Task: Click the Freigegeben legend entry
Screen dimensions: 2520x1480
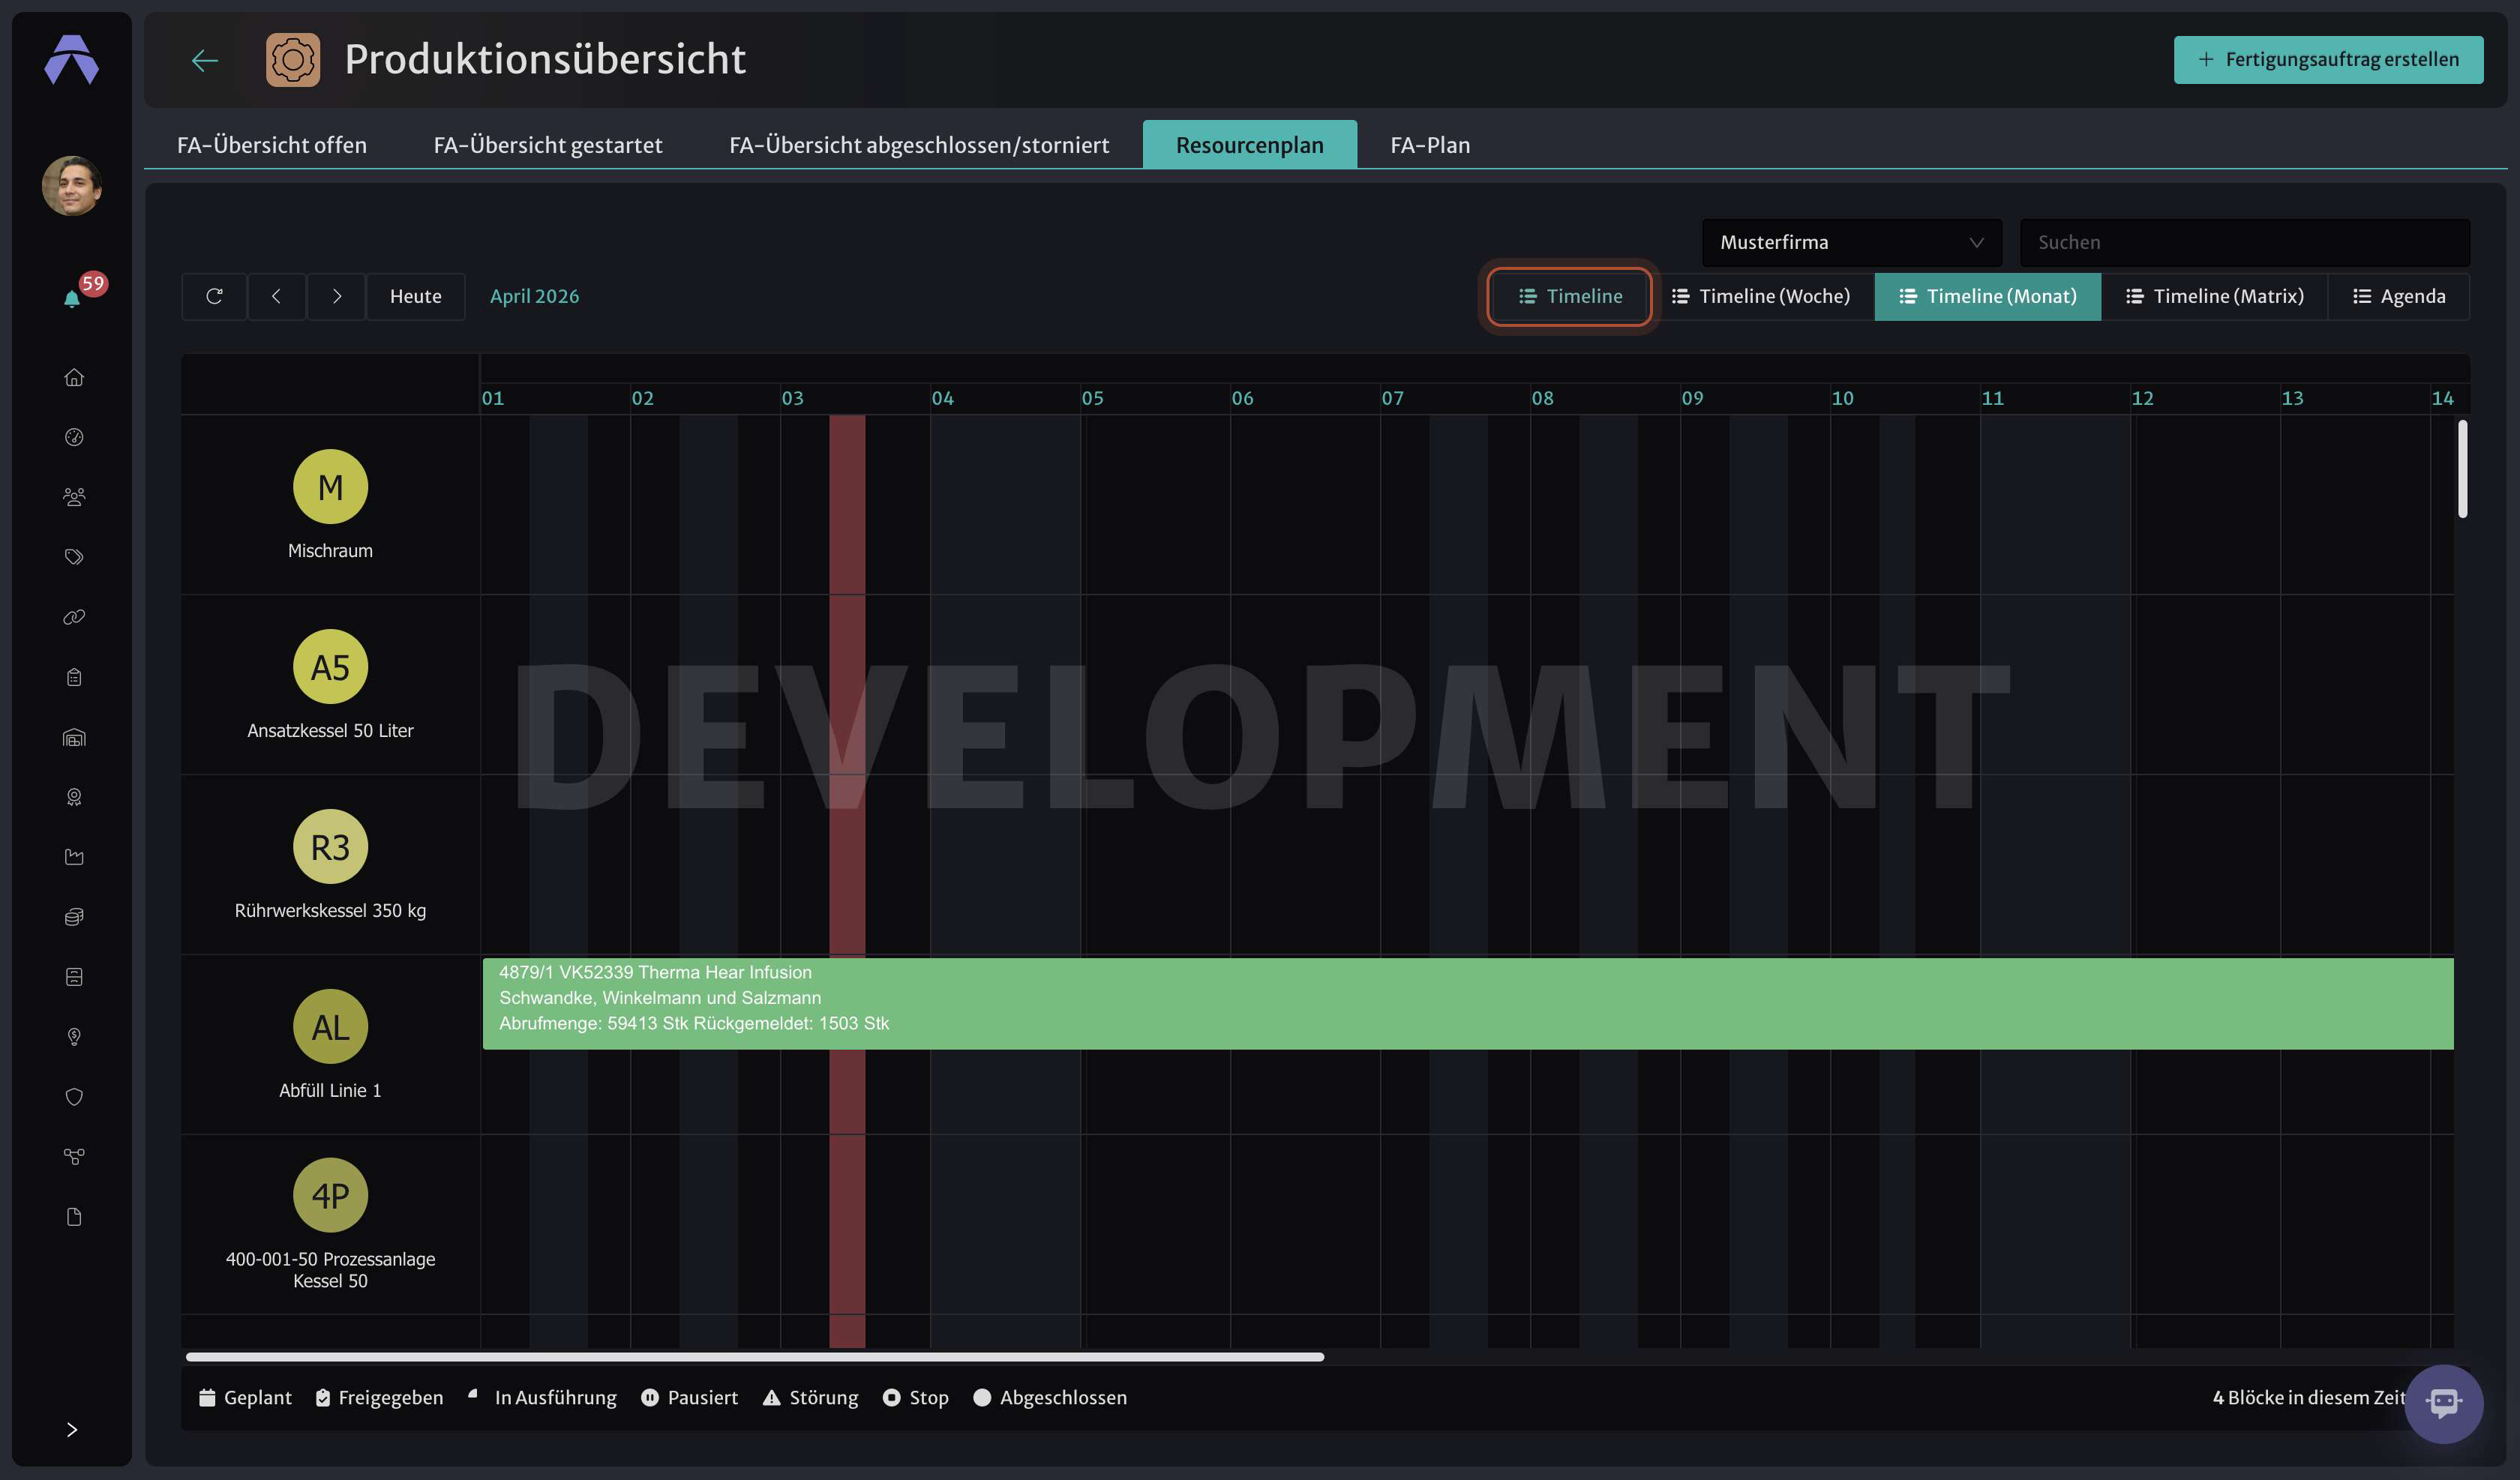Action: tap(379, 1398)
